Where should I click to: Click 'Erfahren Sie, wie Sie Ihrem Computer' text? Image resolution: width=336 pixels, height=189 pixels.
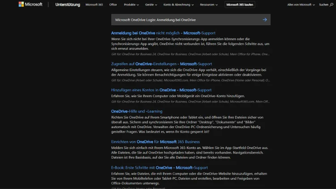[178, 96]
